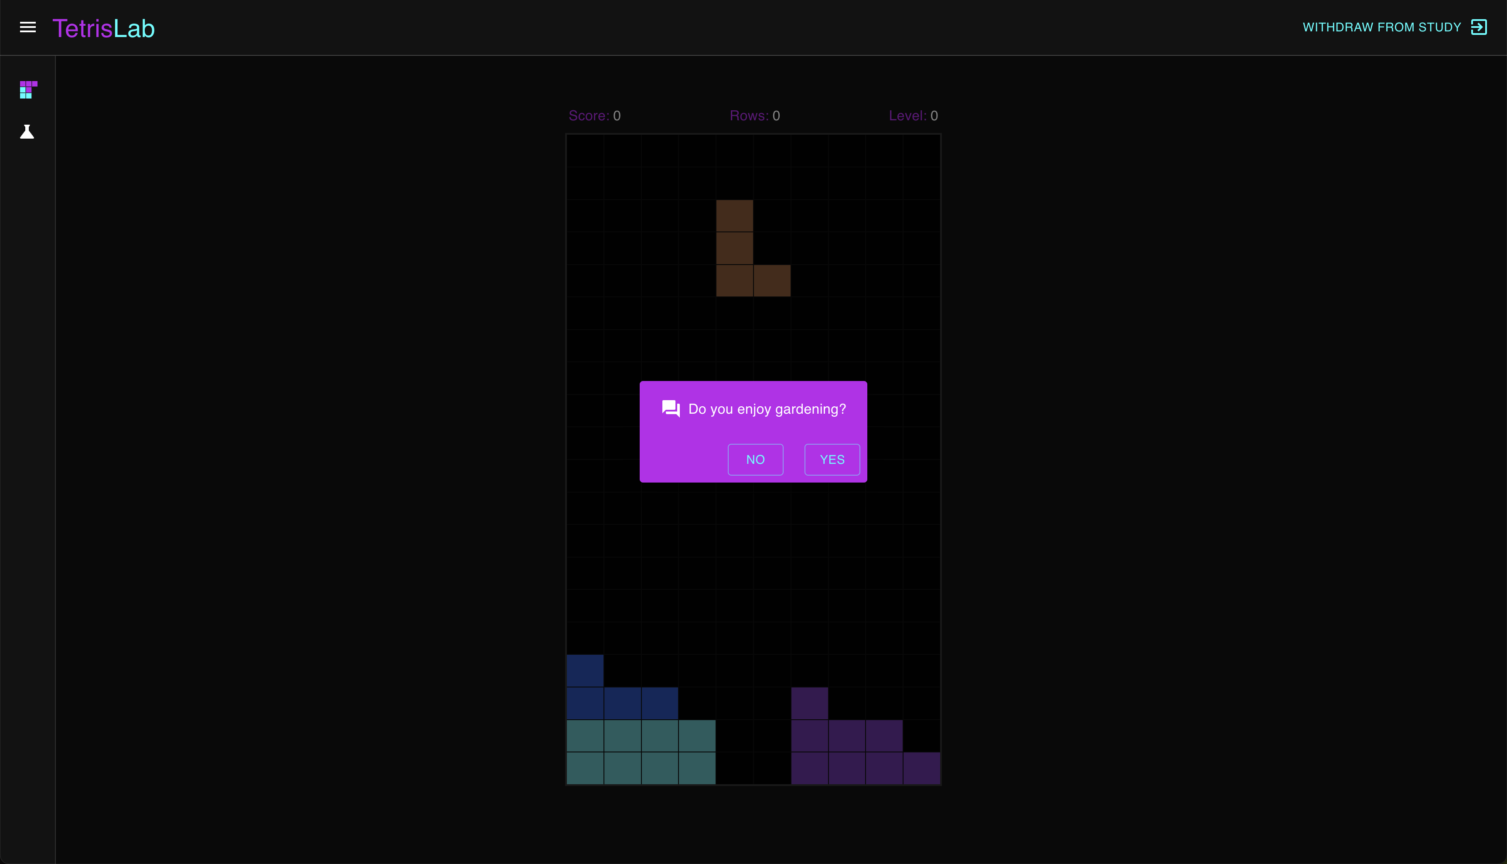Click the topmost single dark blue block

(x=585, y=670)
